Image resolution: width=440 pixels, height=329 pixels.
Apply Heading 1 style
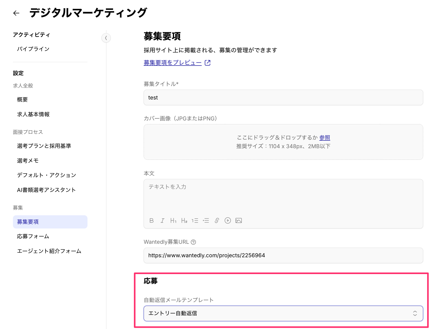coord(173,220)
